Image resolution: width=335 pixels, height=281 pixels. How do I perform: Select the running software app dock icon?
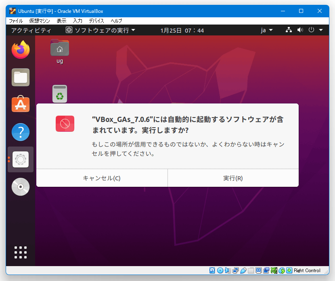(x=21, y=159)
